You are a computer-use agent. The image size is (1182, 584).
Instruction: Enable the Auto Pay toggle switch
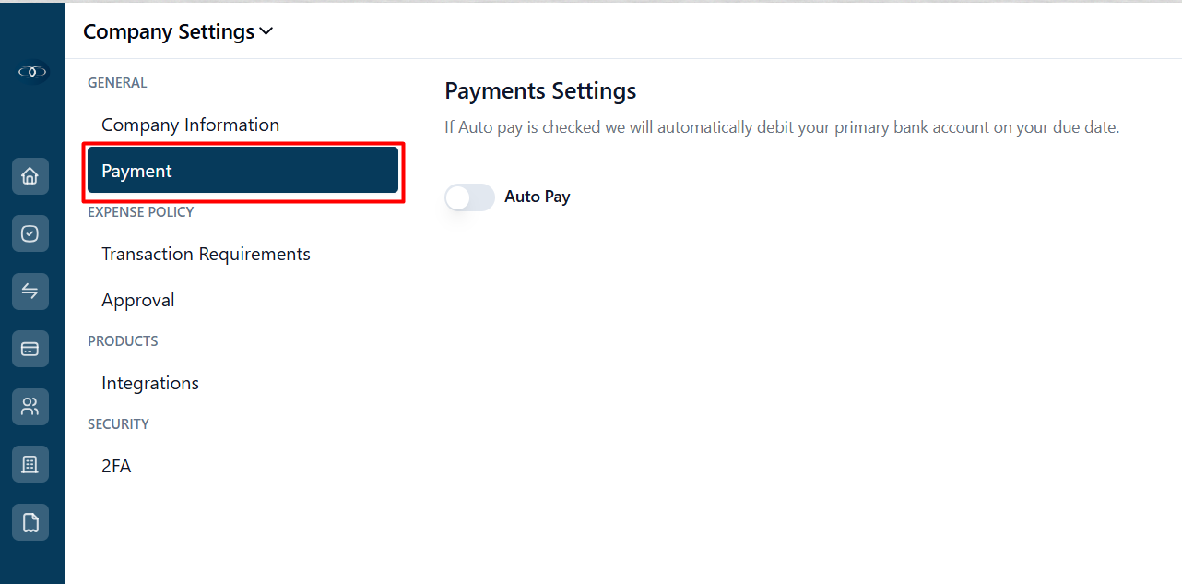point(470,197)
